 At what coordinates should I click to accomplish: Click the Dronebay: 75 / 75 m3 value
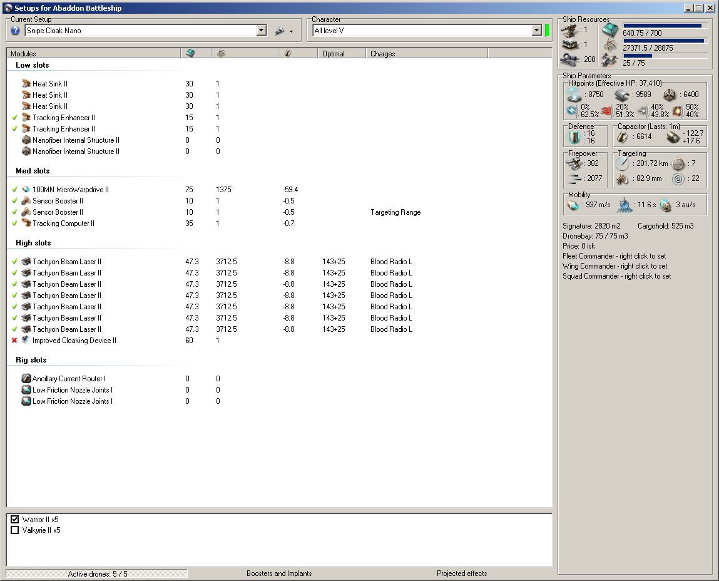595,236
